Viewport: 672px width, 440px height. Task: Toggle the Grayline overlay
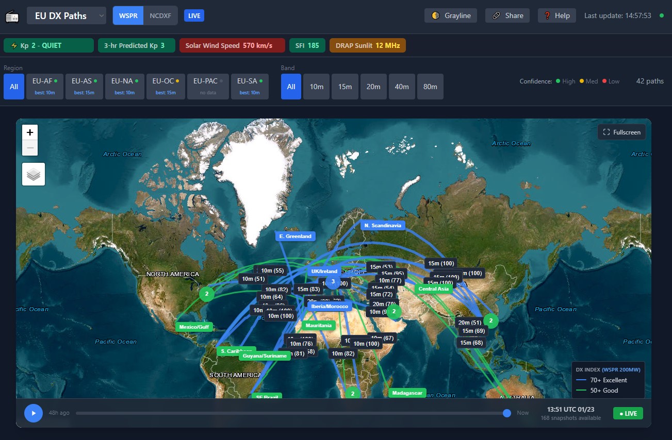(x=451, y=15)
